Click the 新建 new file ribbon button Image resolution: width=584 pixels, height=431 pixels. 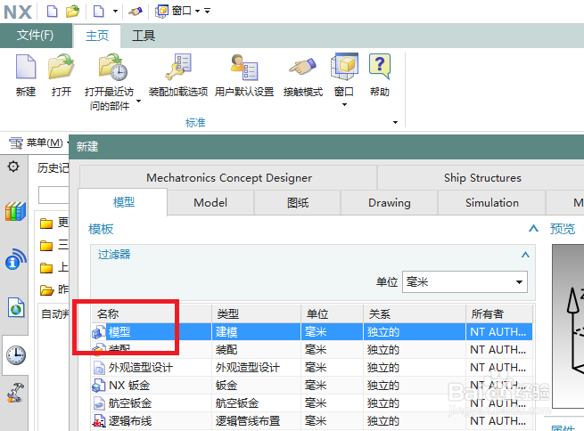(x=26, y=76)
